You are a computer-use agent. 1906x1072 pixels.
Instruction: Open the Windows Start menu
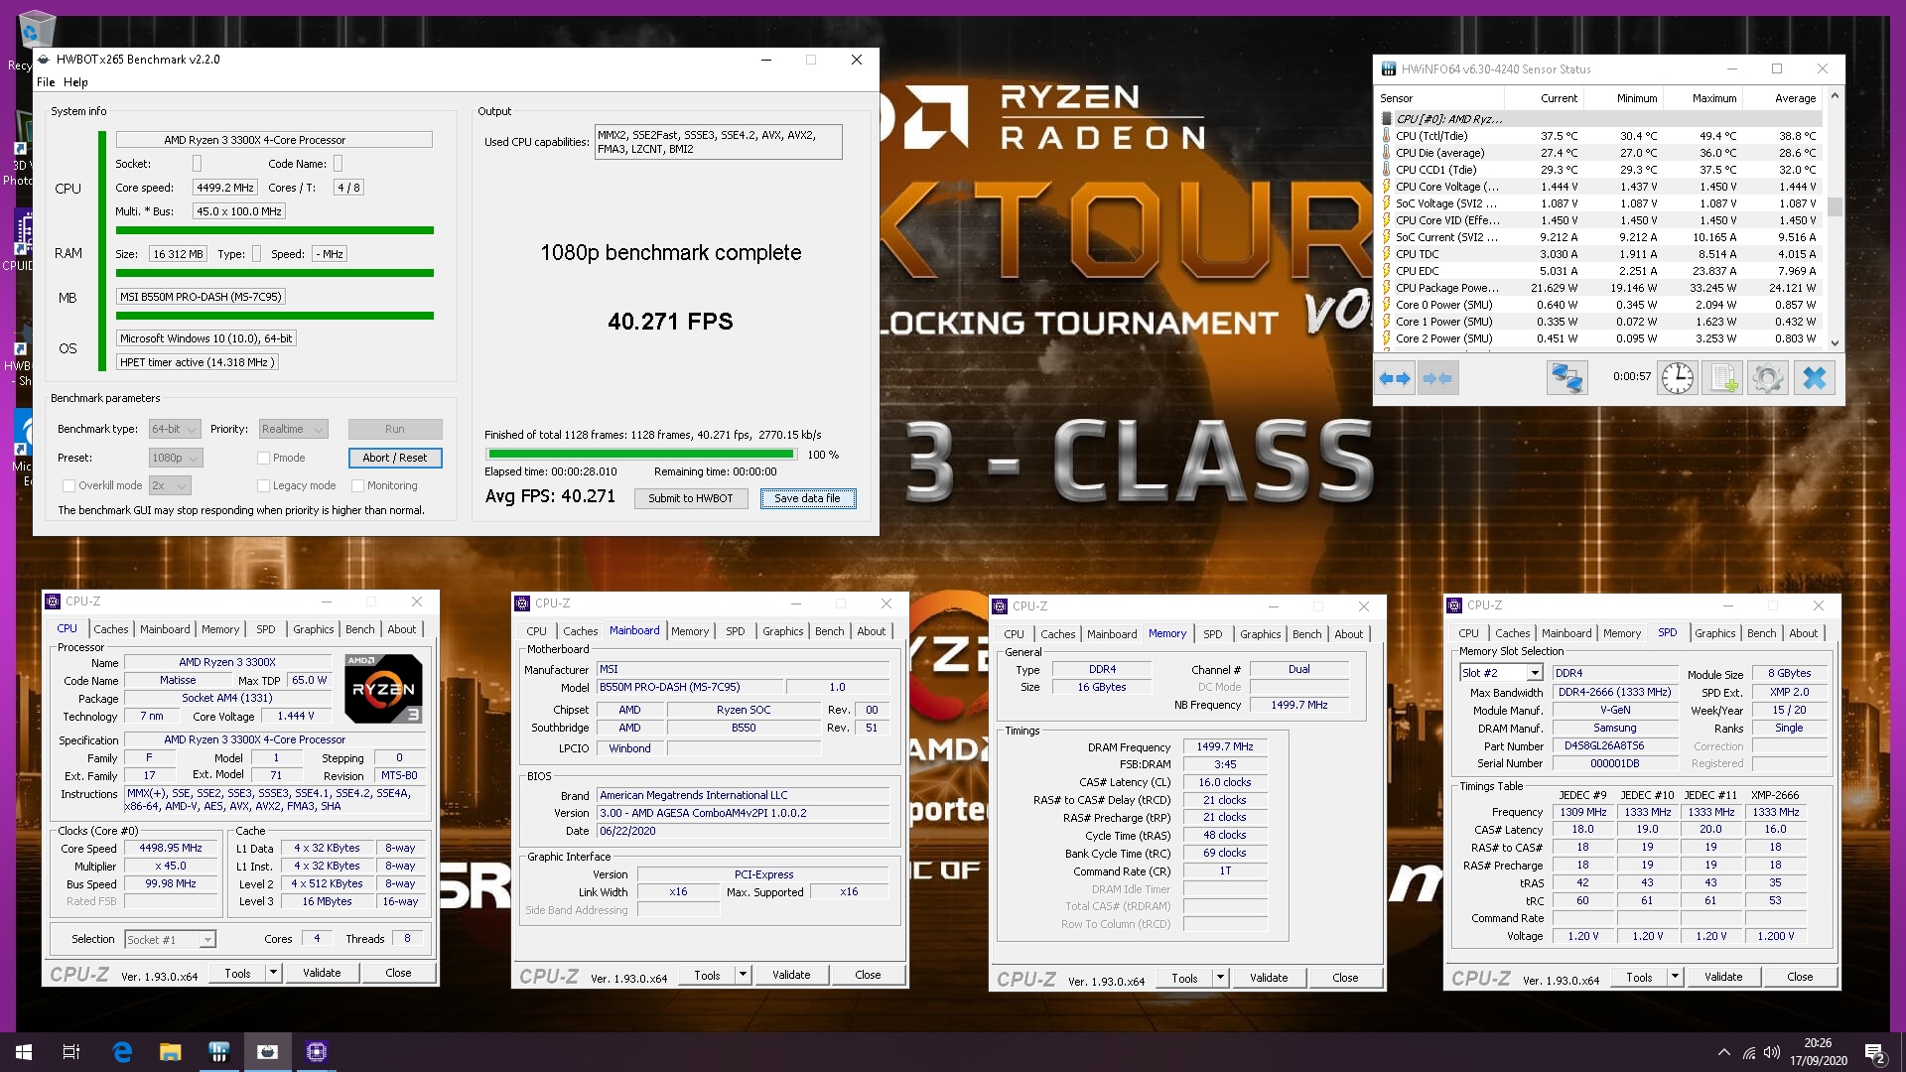pos(24,1052)
